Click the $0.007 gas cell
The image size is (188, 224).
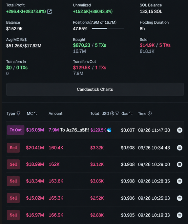(128, 130)
